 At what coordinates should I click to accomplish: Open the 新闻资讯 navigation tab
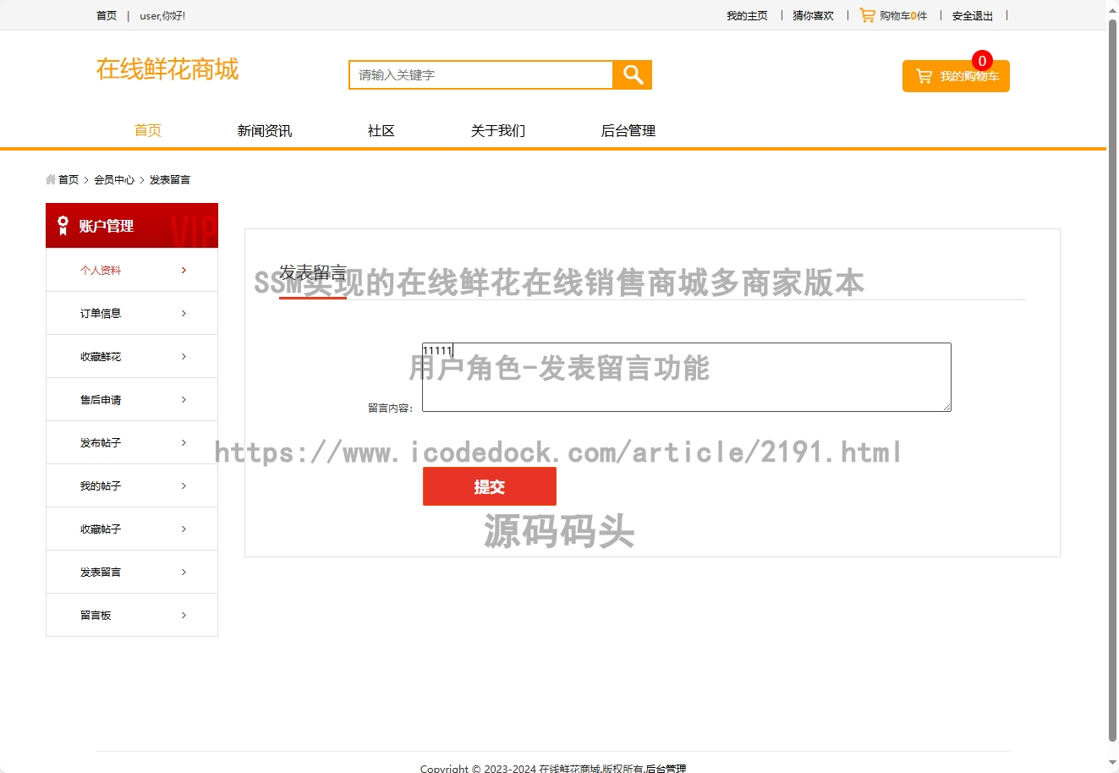tap(265, 130)
